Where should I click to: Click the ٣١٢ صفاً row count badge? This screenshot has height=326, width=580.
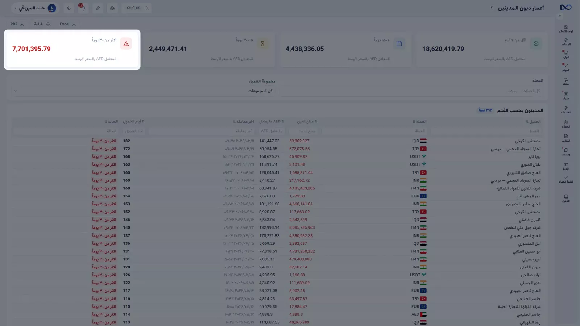pyautogui.click(x=485, y=110)
